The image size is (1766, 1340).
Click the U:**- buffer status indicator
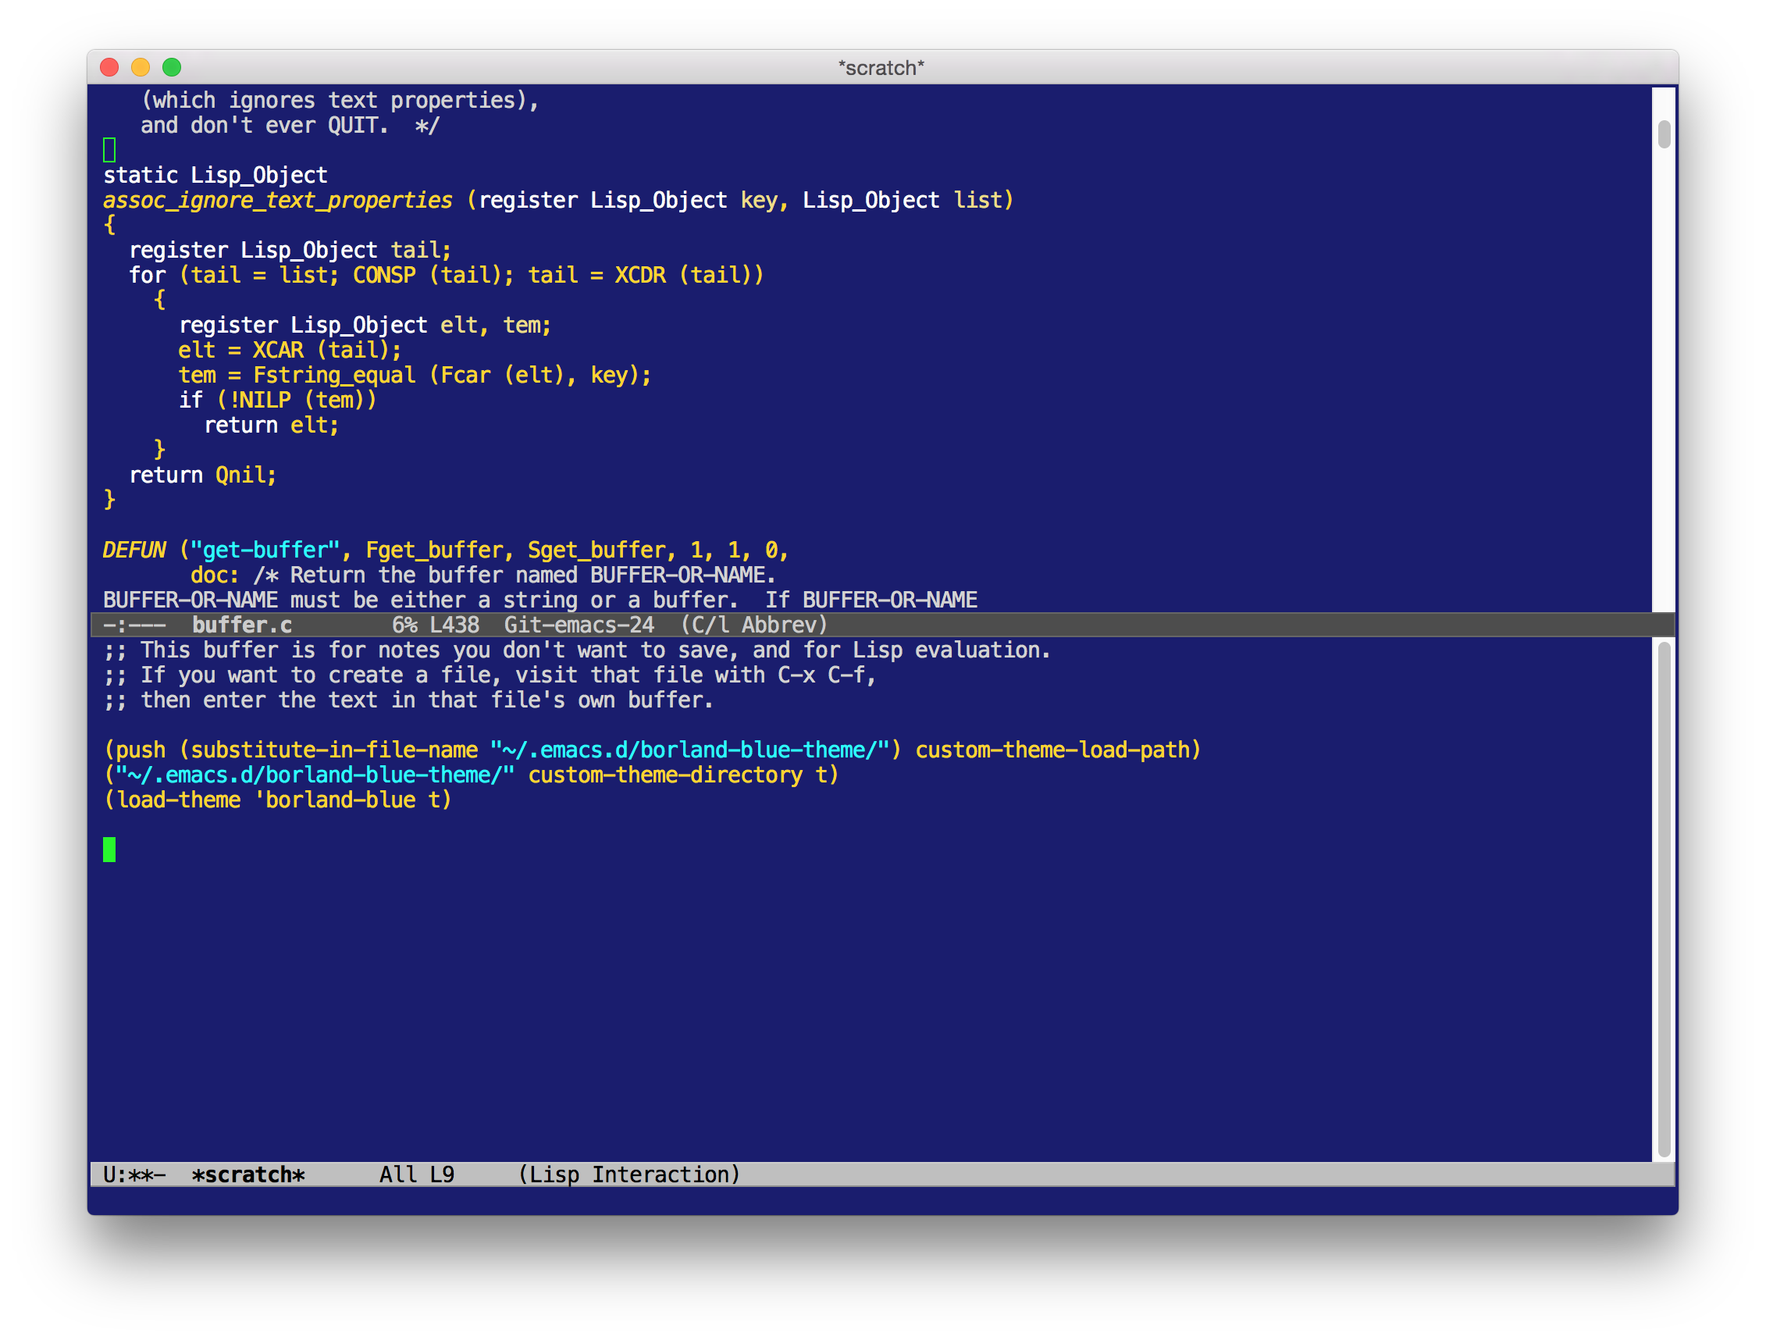(x=134, y=1174)
